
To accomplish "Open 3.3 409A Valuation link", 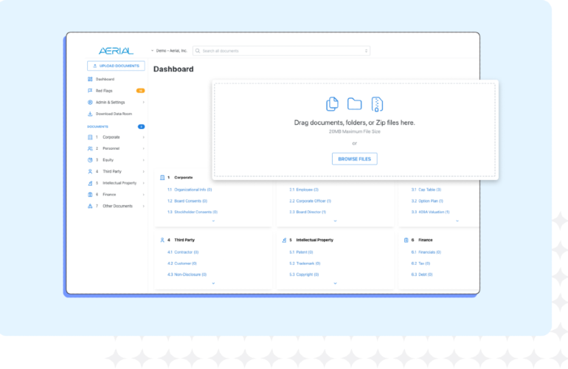I will coord(430,212).
